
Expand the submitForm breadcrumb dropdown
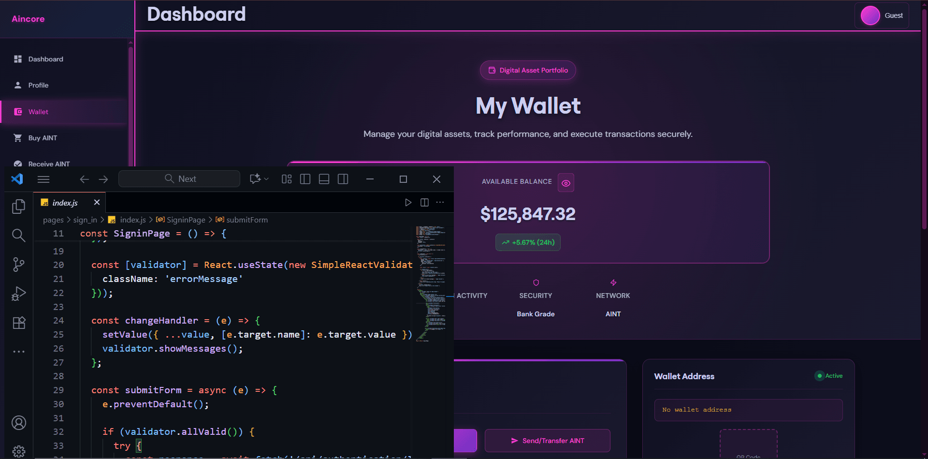pyautogui.click(x=248, y=220)
